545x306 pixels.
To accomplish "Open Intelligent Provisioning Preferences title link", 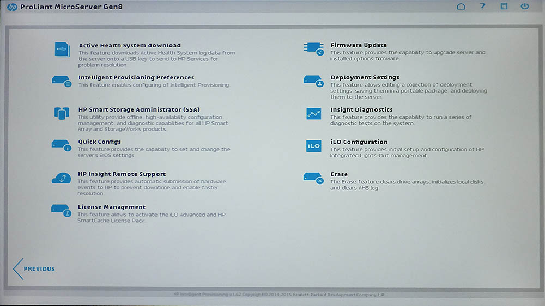I will 136,77.
